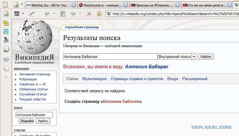Open new tab page icon
Image resolution: width=239 pixels, height=136 pixels.
tap(5, 4)
